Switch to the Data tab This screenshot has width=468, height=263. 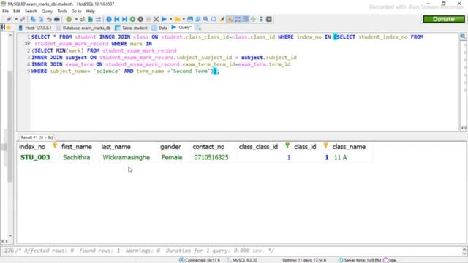[159, 28]
